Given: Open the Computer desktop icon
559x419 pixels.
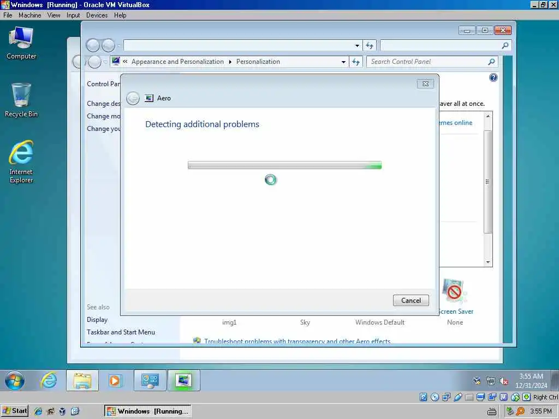Looking at the screenshot, I should pos(21,43).
